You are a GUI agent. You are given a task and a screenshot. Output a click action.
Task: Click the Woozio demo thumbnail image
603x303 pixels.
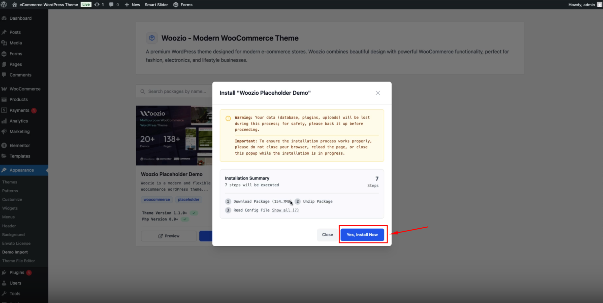click(x=174, y=135)
